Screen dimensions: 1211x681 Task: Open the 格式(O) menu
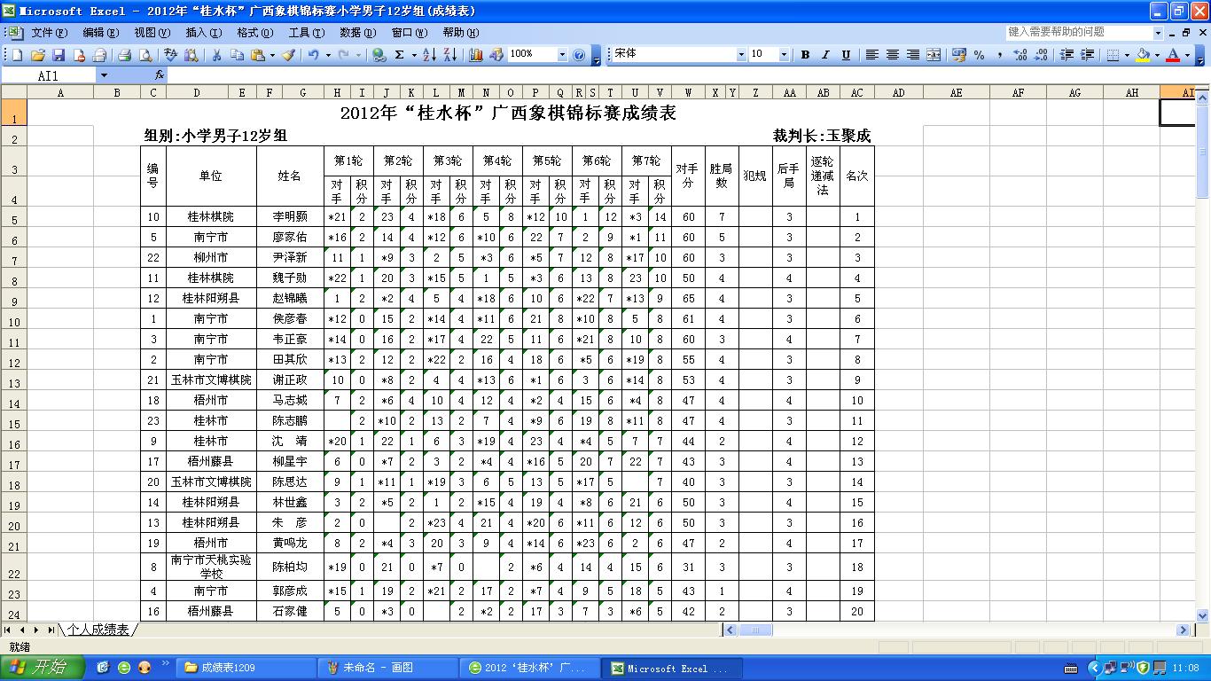coord(254,32)
